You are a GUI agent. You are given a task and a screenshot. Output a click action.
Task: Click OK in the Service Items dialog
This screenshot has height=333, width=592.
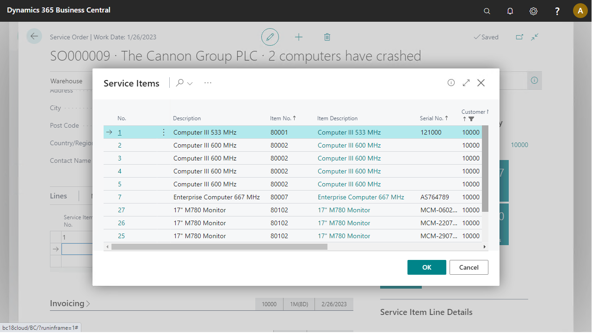tap(426, 267)
